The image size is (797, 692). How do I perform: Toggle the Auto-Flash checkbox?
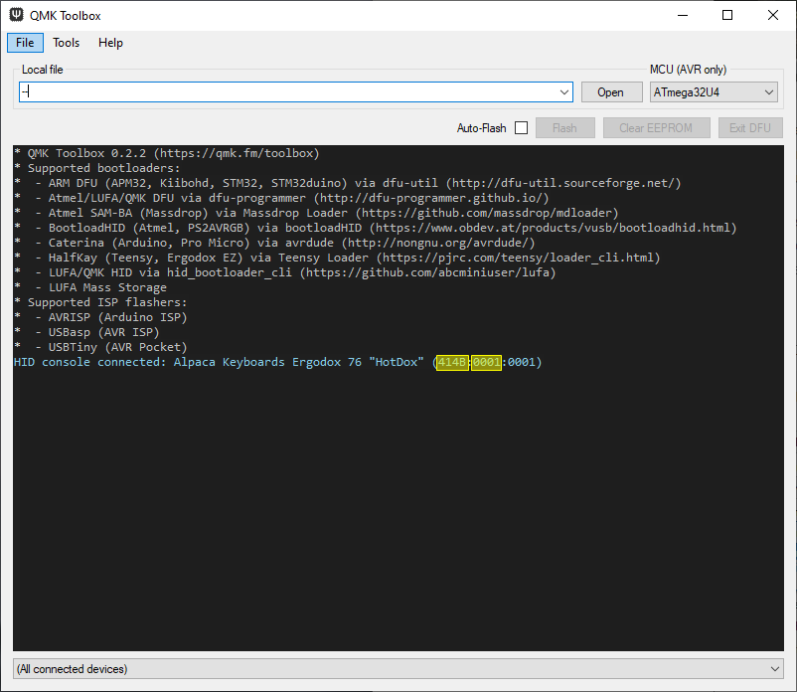[521, 128]
